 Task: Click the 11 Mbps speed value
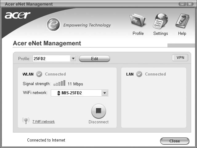tap(75, 84)
